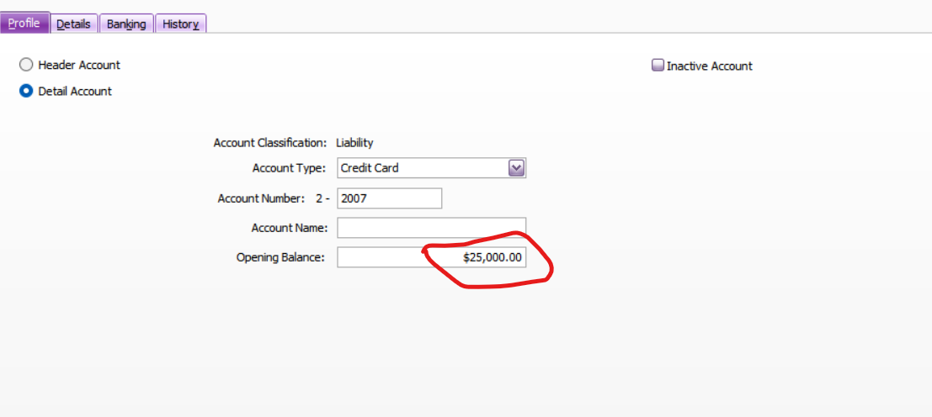The image size is (932, 417).
Task: Tick the Inactive Account checkbox
Action: [x=658, y=66]
